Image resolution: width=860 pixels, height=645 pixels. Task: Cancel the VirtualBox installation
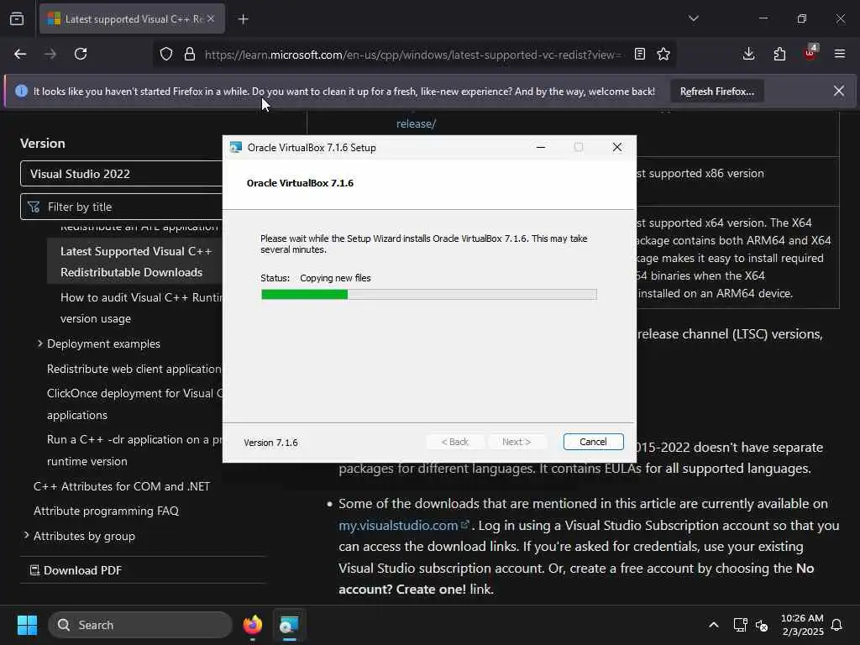coord(593,442)
